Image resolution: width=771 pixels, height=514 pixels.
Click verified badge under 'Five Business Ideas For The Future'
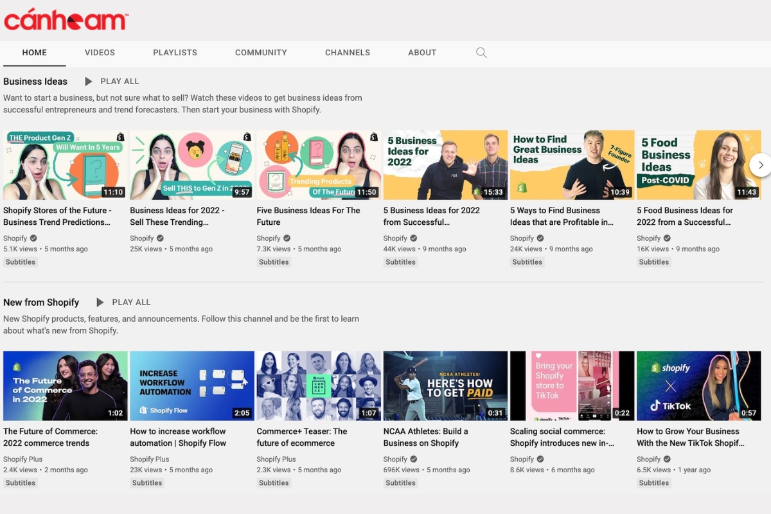tap(287, 238)
